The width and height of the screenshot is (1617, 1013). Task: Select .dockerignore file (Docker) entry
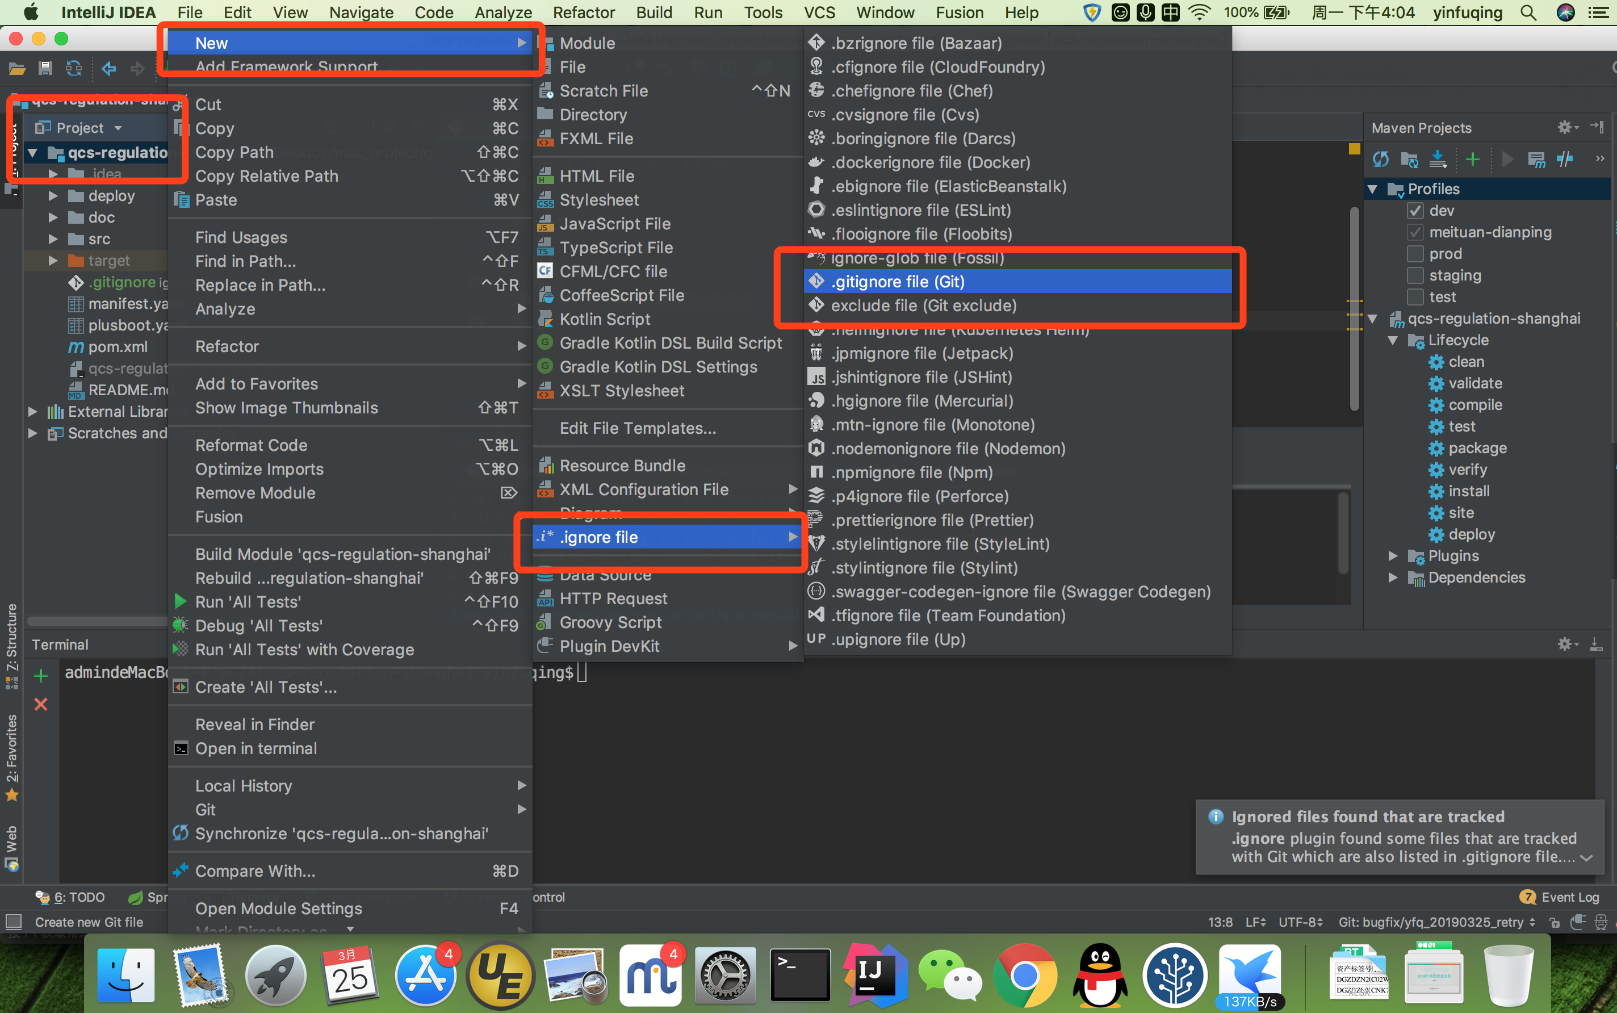pyautogui.click(x=1017, y=162)
